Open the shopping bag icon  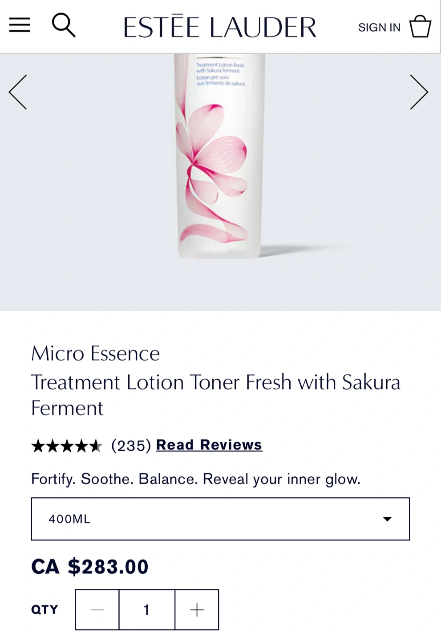[x=420, y=26]
